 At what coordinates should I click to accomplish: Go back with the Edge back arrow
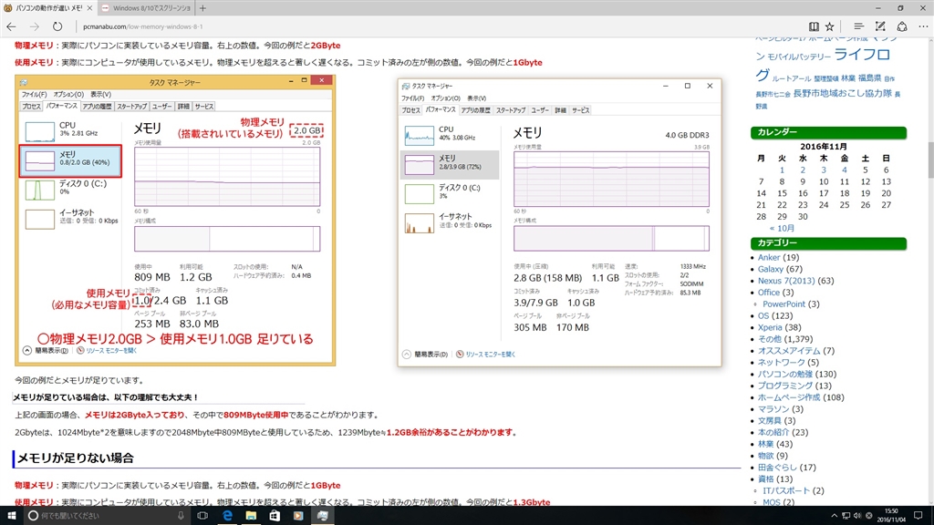[x=11, y=26]
